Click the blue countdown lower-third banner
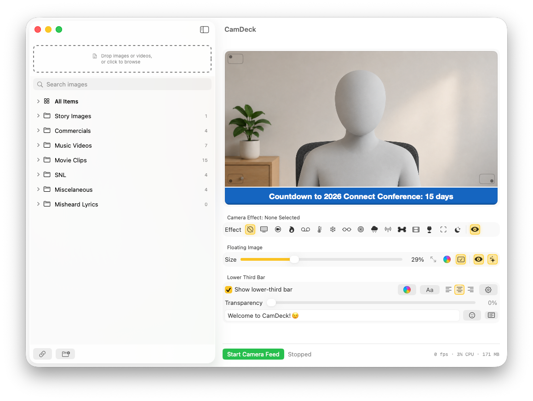 pos(361,196)
